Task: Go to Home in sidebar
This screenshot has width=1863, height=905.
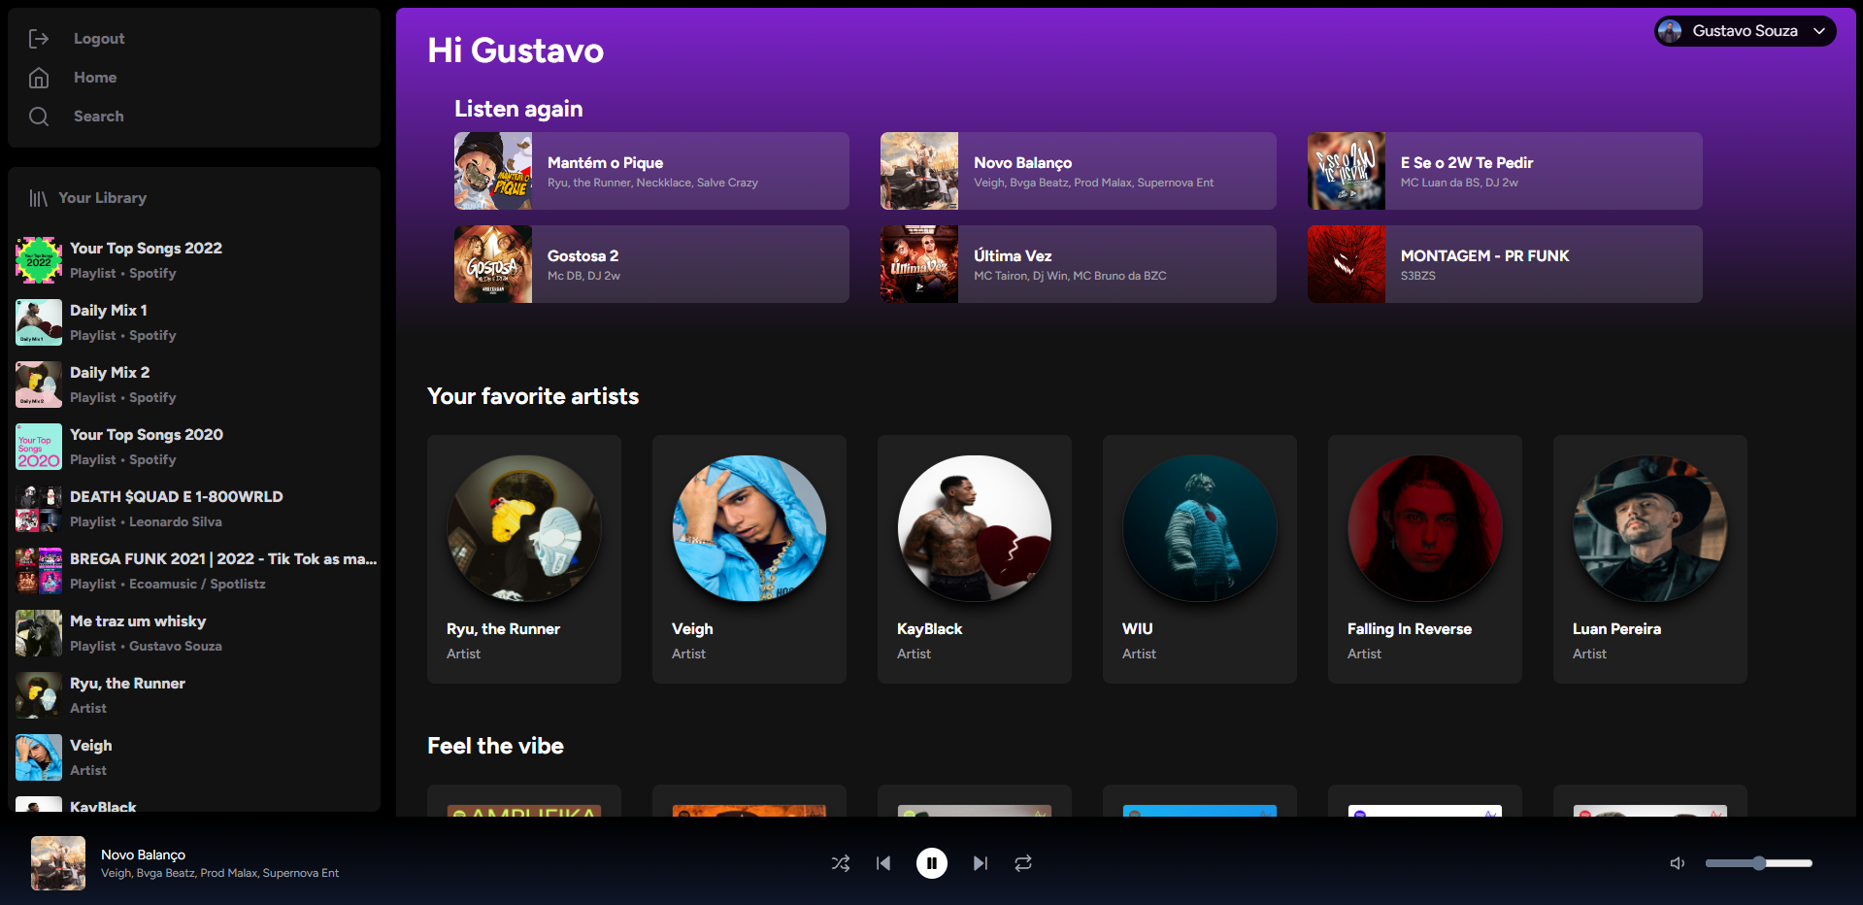Action: point(95,78)
